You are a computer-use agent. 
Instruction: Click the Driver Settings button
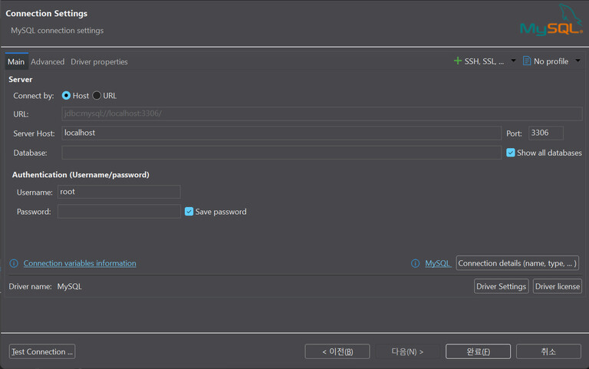[x=501, y=286]
